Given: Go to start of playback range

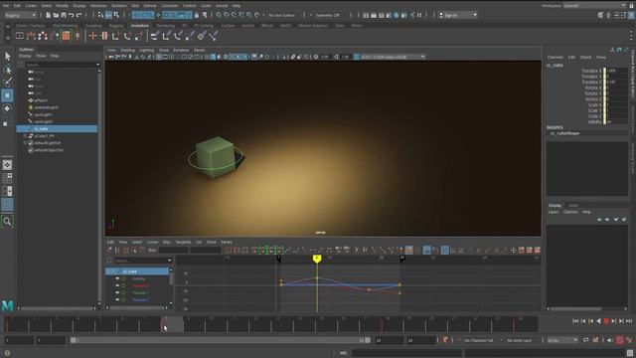Looking at the screenshot, I should [x=575, y=321].
